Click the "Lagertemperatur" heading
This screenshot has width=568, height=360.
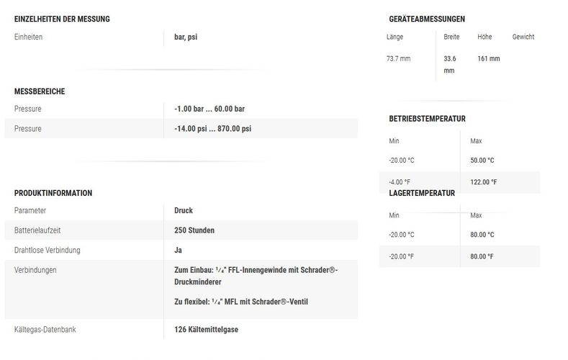pyautogui.click(x=422, y=193)
